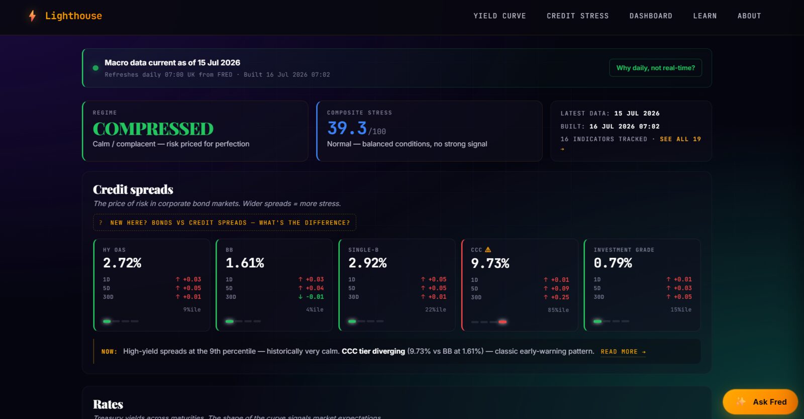Viewport: 804px width, 419px height.
Task: Click the HY OAS percentile indicator bar
Action: (121, 321)
